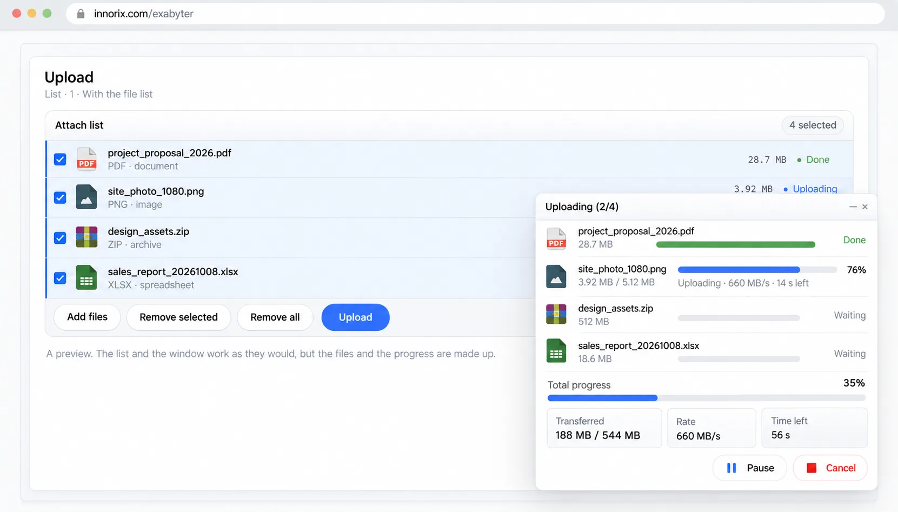Select sales_report_20261008.xlsx name in Attach list
The height and width of the screenshot is (512, 898).
click(173, 271)
